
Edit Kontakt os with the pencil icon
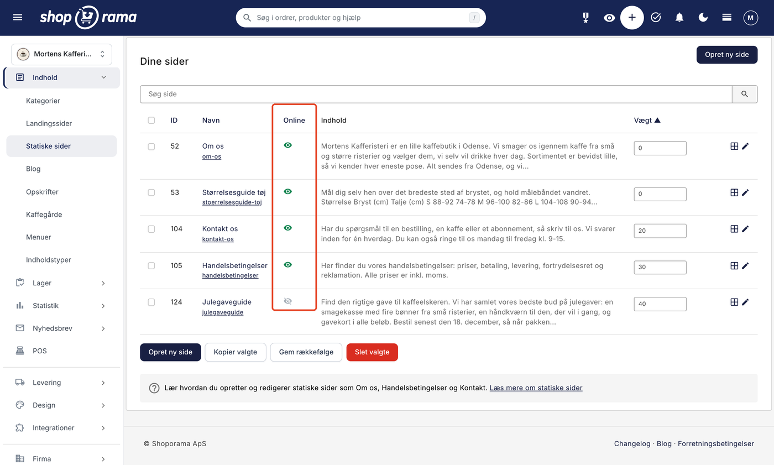[745, 228]
